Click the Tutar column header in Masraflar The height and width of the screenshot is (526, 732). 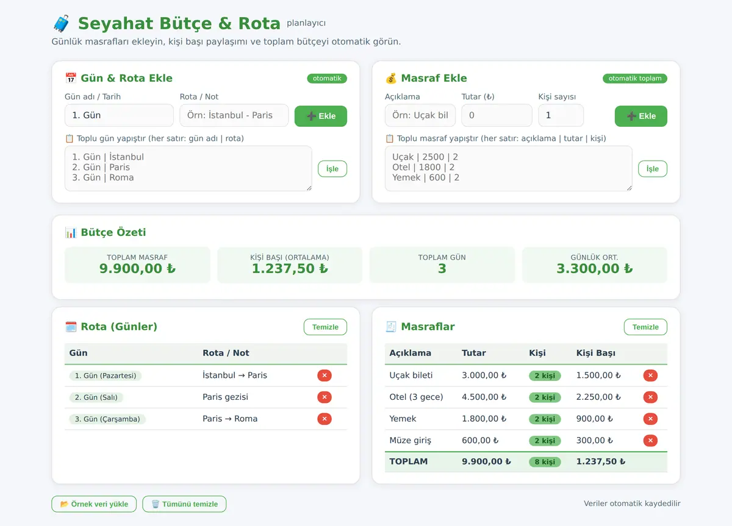point(474,354)
